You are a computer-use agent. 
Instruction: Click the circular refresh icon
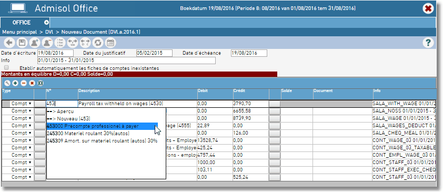point(98,43)
